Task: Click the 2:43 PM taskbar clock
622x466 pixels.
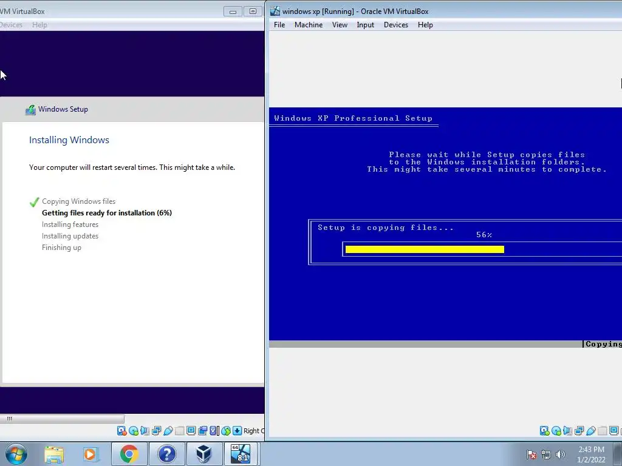Action: click(591, 454)
